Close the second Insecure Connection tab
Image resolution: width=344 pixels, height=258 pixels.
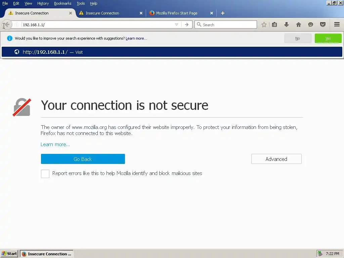tap(141, 13)
